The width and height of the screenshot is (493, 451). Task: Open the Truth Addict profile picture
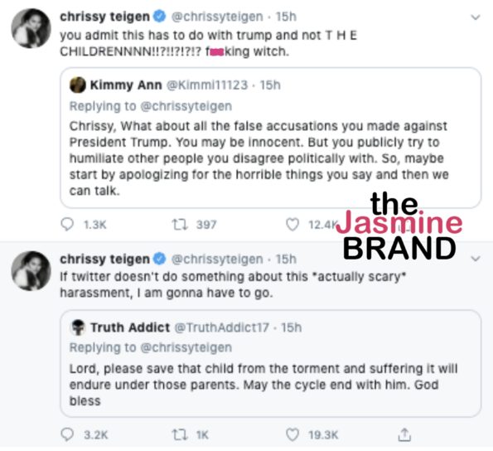pyautogui.click(x=77, y=327)
